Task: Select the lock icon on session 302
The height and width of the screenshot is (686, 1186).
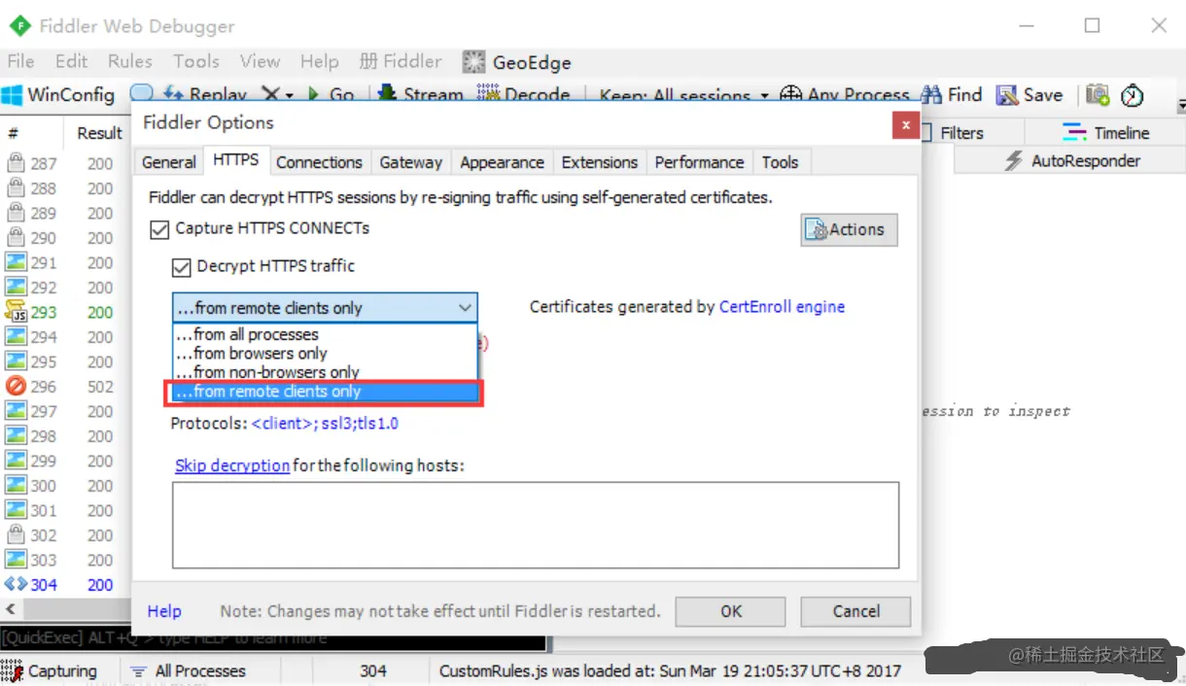Action: pyautogui.click(x=16, y=534)
